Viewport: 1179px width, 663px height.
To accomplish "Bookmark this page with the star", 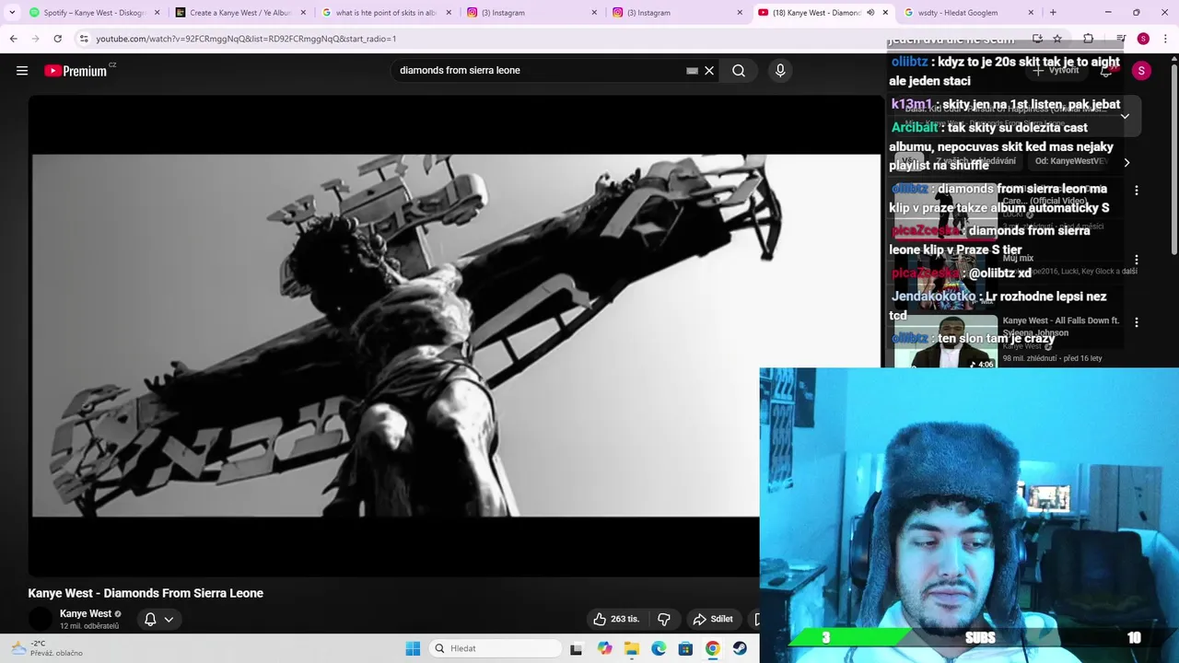I will tap(1057, 39).
